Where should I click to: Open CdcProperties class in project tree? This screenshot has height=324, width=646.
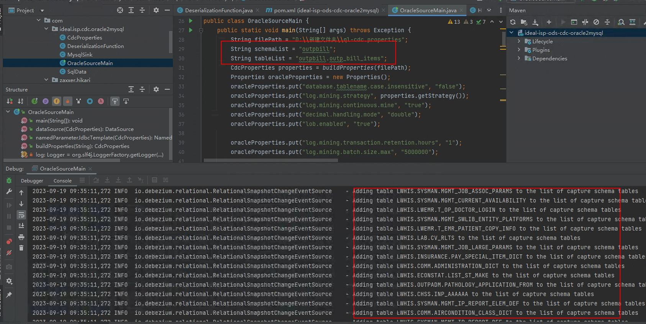coord(85,38)
